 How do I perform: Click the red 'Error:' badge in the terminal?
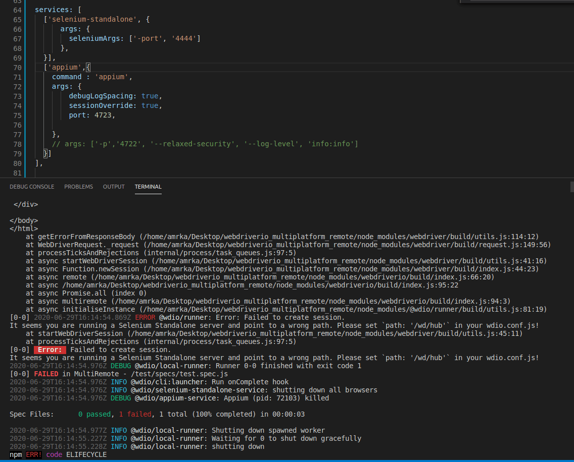pyautogui.click(x=50, y=350)
